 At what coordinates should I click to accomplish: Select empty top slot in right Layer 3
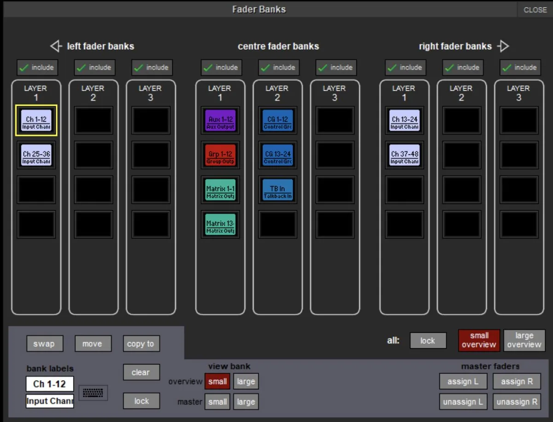coord(519,121)
